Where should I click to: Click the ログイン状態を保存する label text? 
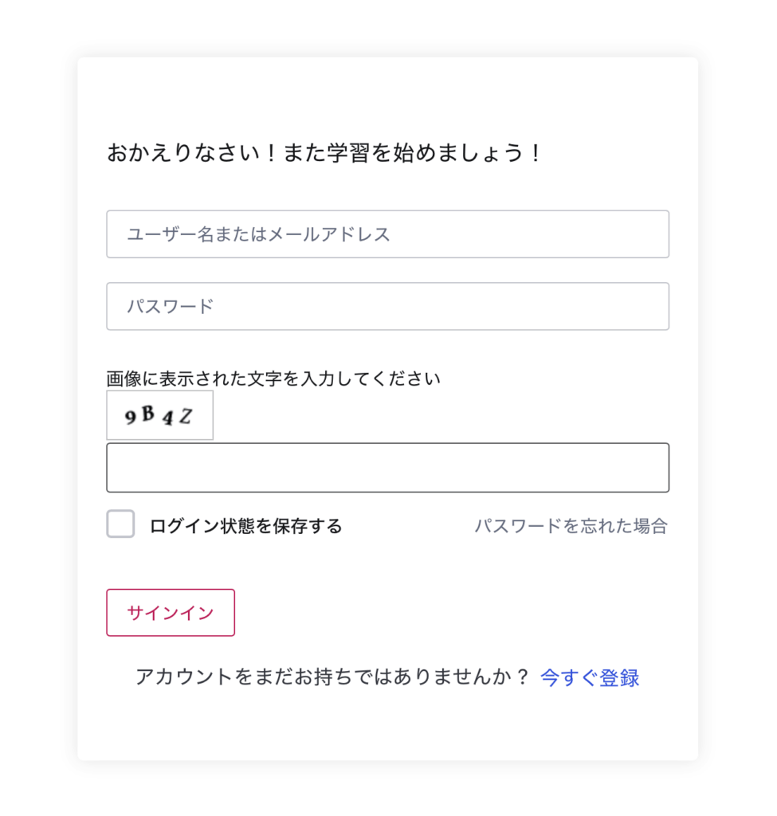tap(245, 526)
